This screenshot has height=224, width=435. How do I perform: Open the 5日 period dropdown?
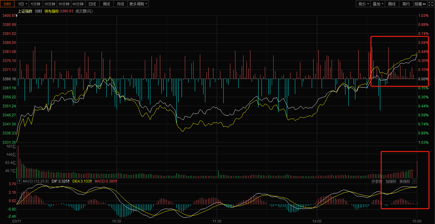(x=23, y=4)
